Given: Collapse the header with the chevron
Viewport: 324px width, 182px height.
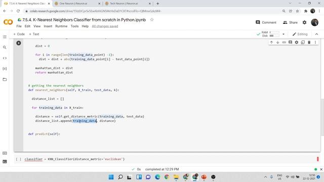Looking at the screenshot, I should [x=316, y=34].
